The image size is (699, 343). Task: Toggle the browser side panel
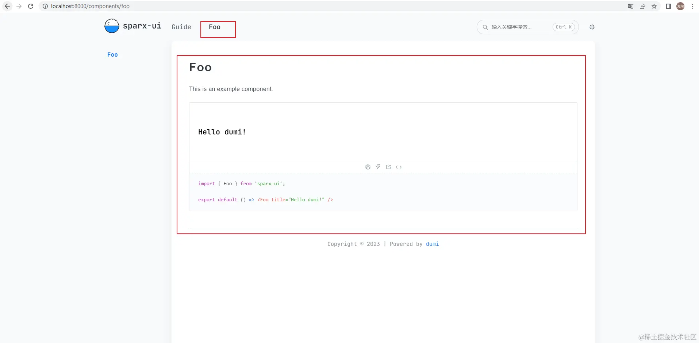(669, 6)
